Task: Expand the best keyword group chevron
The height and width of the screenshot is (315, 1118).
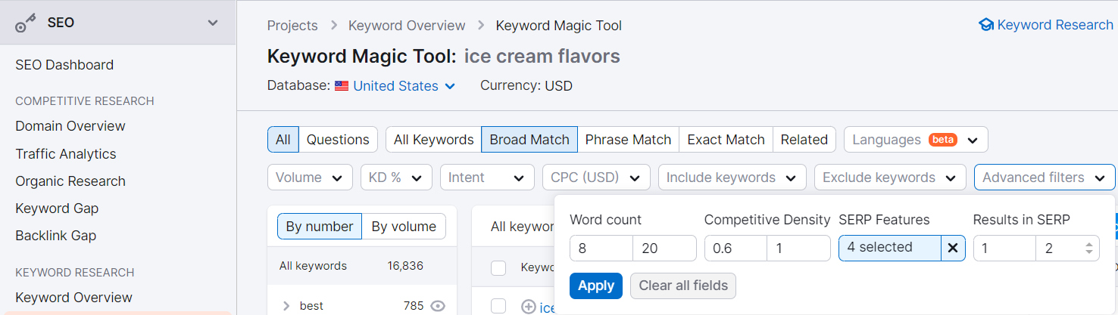Action: point(286,306)
